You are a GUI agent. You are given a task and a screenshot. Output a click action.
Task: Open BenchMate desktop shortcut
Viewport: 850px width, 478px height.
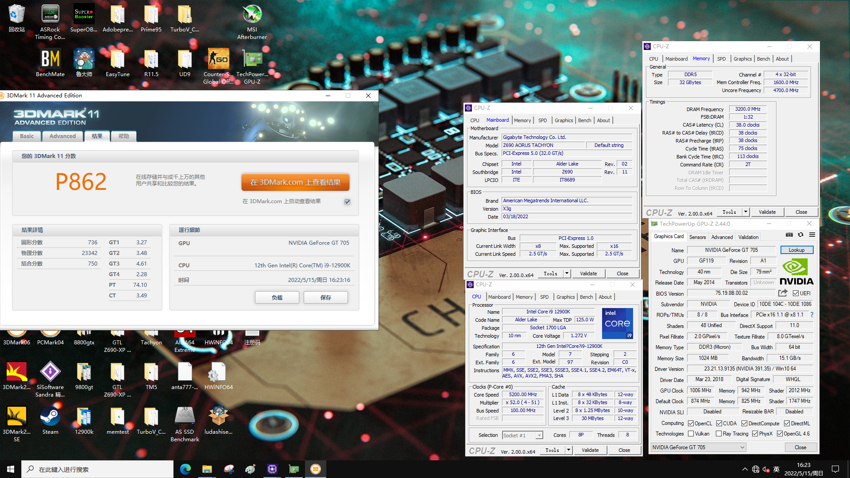click(x=50, y=63)
